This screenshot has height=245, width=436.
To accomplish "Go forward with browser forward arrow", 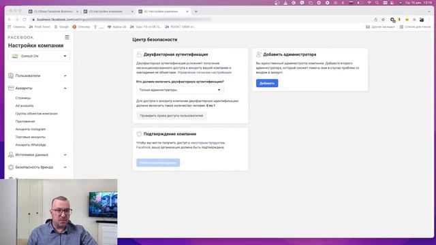I will (x=17, y=20).
